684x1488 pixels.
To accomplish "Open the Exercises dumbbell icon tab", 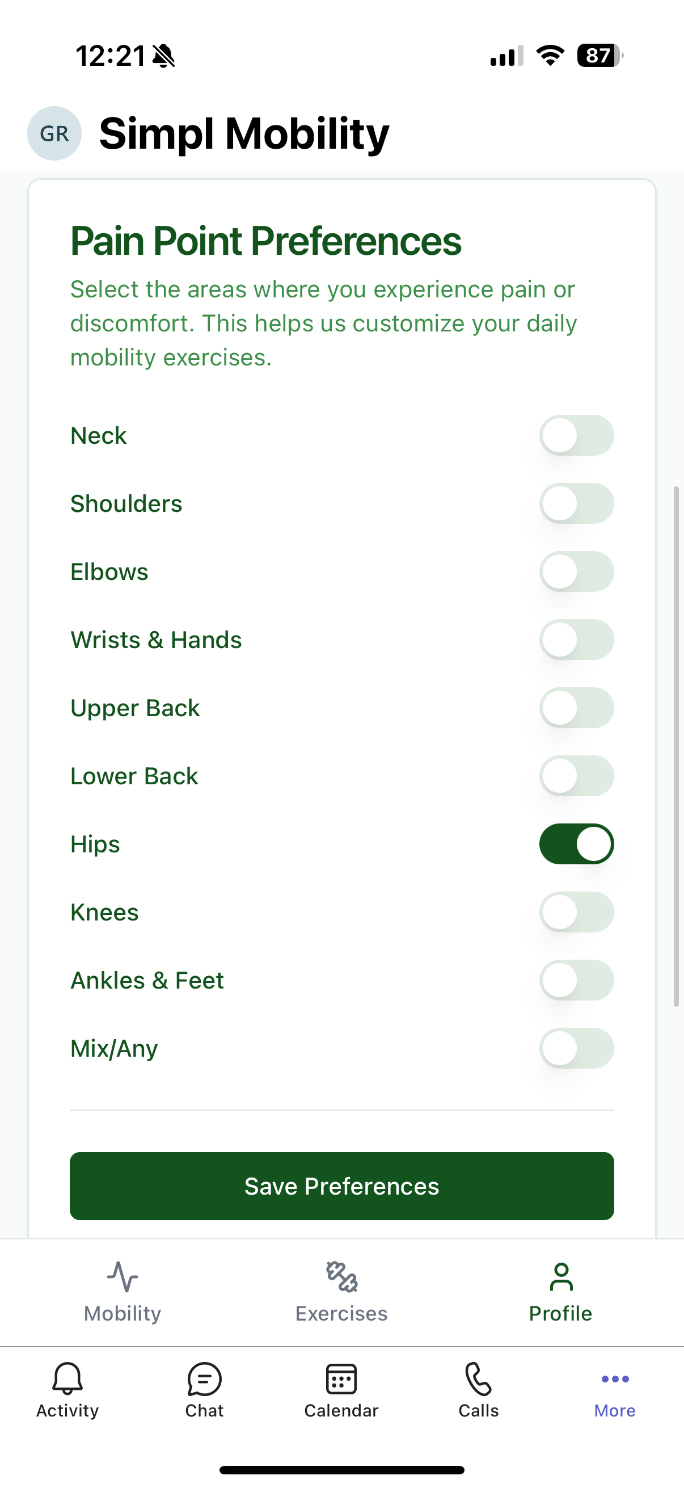I will [x=341, y=1276].
